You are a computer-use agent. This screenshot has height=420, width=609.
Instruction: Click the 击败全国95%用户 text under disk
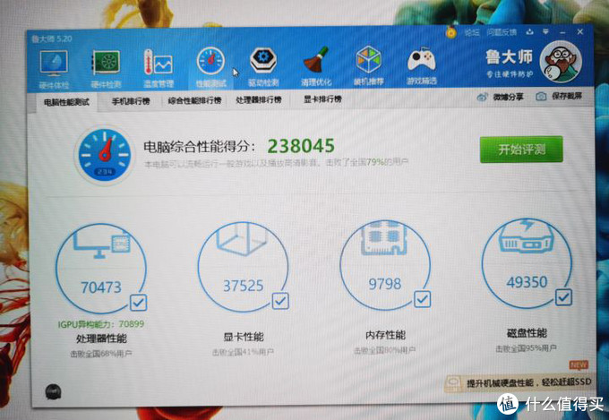526,348
